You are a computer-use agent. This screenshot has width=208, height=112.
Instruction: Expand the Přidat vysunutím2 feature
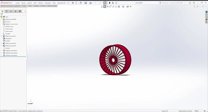tap(1, 43)
